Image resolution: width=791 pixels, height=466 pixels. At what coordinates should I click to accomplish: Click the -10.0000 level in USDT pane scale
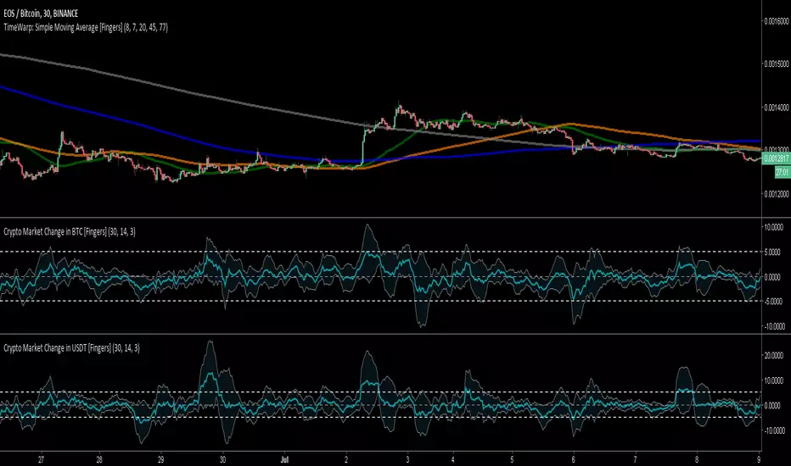pyautogui.click(x=774, y=430)
